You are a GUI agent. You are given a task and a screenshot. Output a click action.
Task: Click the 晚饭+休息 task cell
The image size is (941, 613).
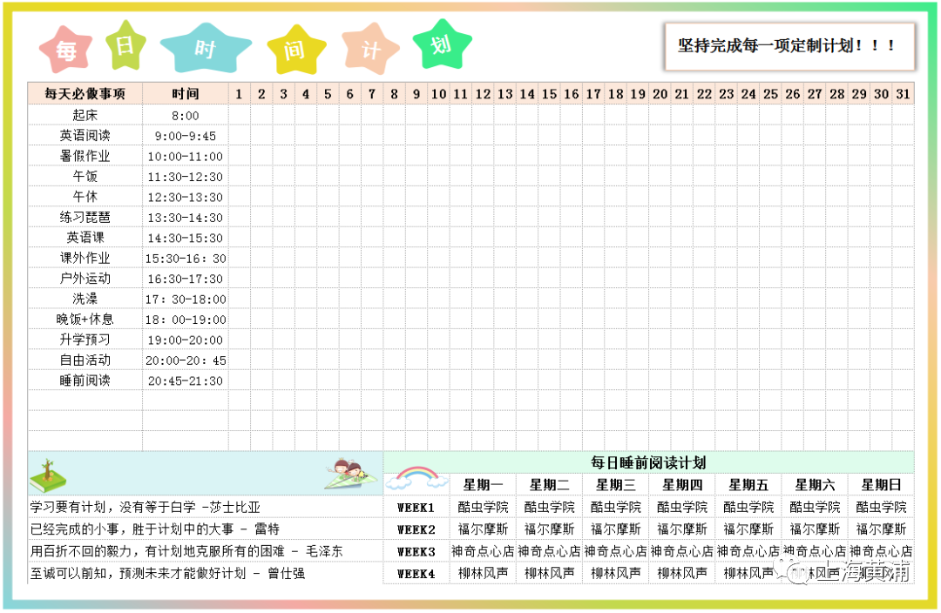pos(85,319)
